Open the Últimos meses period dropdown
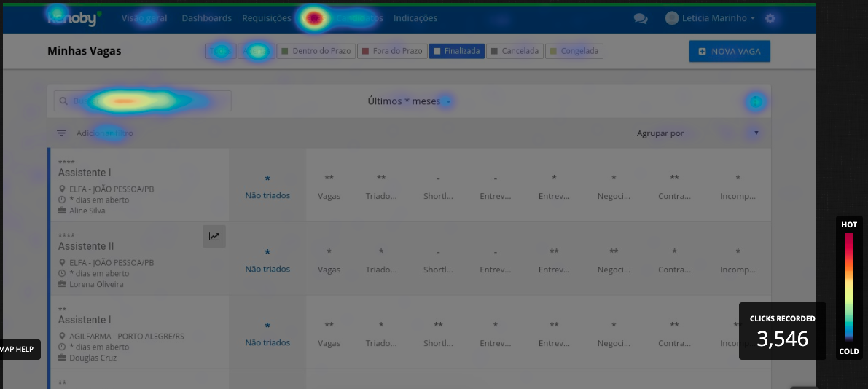868x389 pixels. point(410,101)
